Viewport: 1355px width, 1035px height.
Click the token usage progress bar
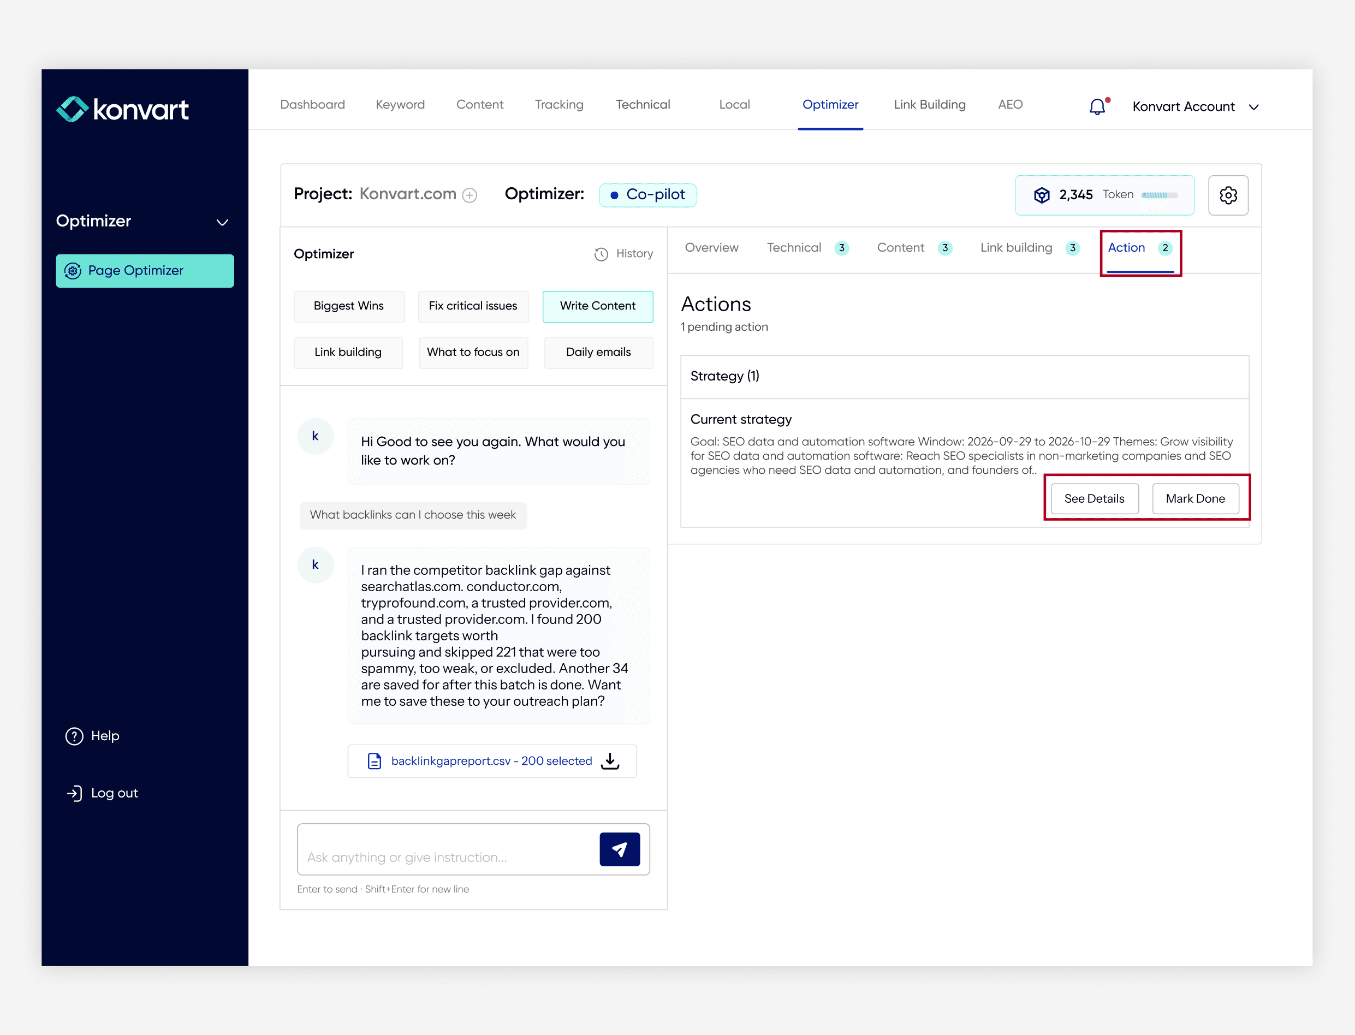pos(1159,195)
